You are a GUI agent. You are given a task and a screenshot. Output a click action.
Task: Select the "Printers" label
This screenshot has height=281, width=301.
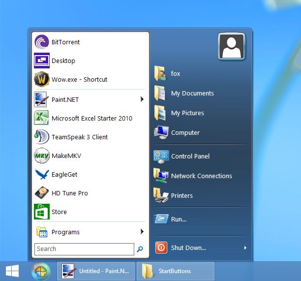point(182,196)
